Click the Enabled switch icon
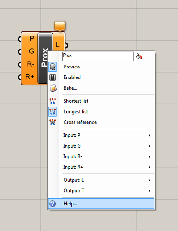Viewport: 178px width, 231px height. tap(53, 77)
